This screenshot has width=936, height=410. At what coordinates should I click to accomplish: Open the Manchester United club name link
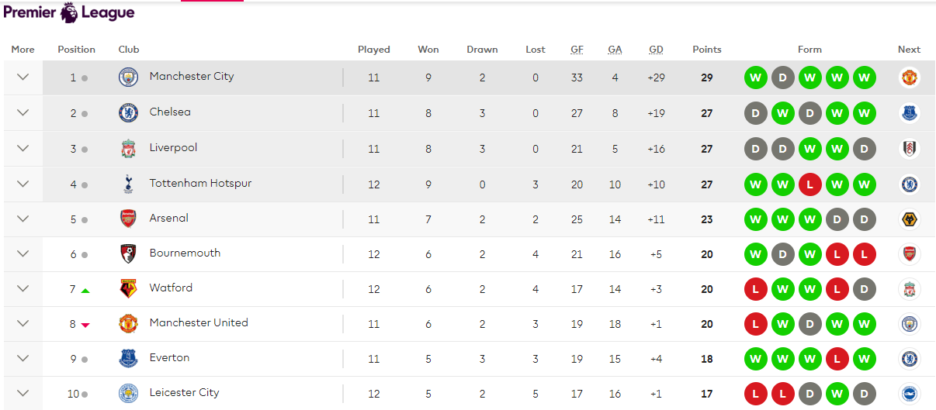tap(199, 322)
